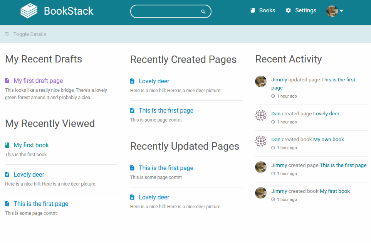Click Jimmy's avatar beside 'created book My first book'
This screenshot has height=243, width=371.
261,193
